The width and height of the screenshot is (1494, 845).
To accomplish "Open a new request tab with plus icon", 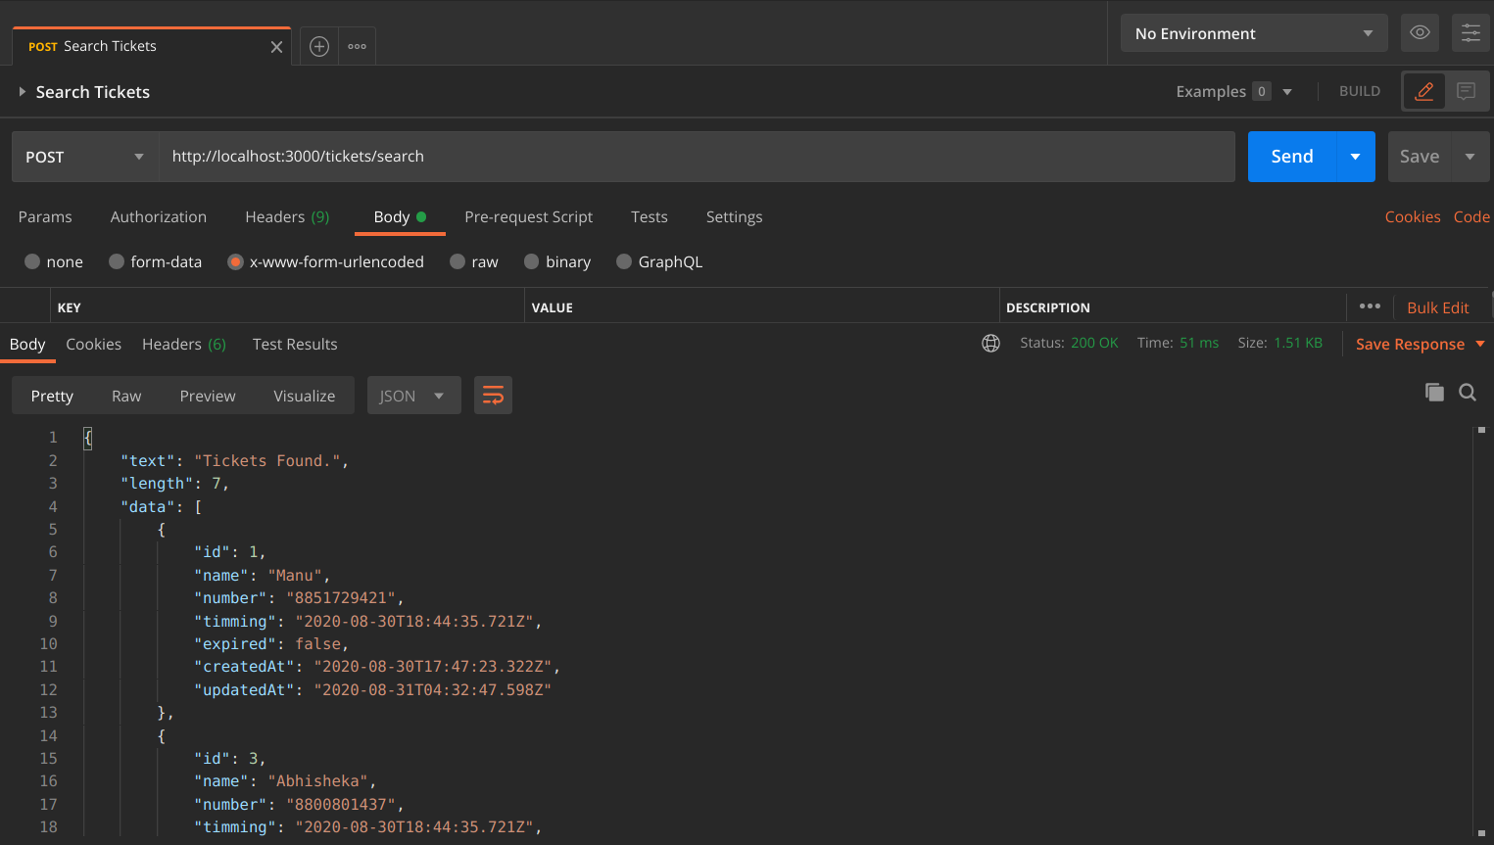I will pyautogui.click(x=319, y=46).
